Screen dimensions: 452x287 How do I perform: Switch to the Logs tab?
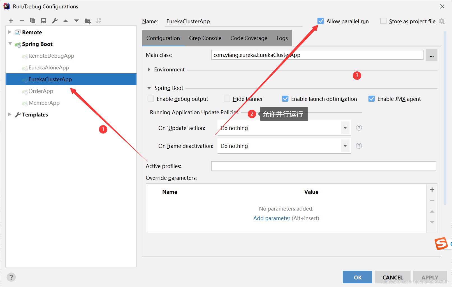pyautogui.click(x=282, y=38)
